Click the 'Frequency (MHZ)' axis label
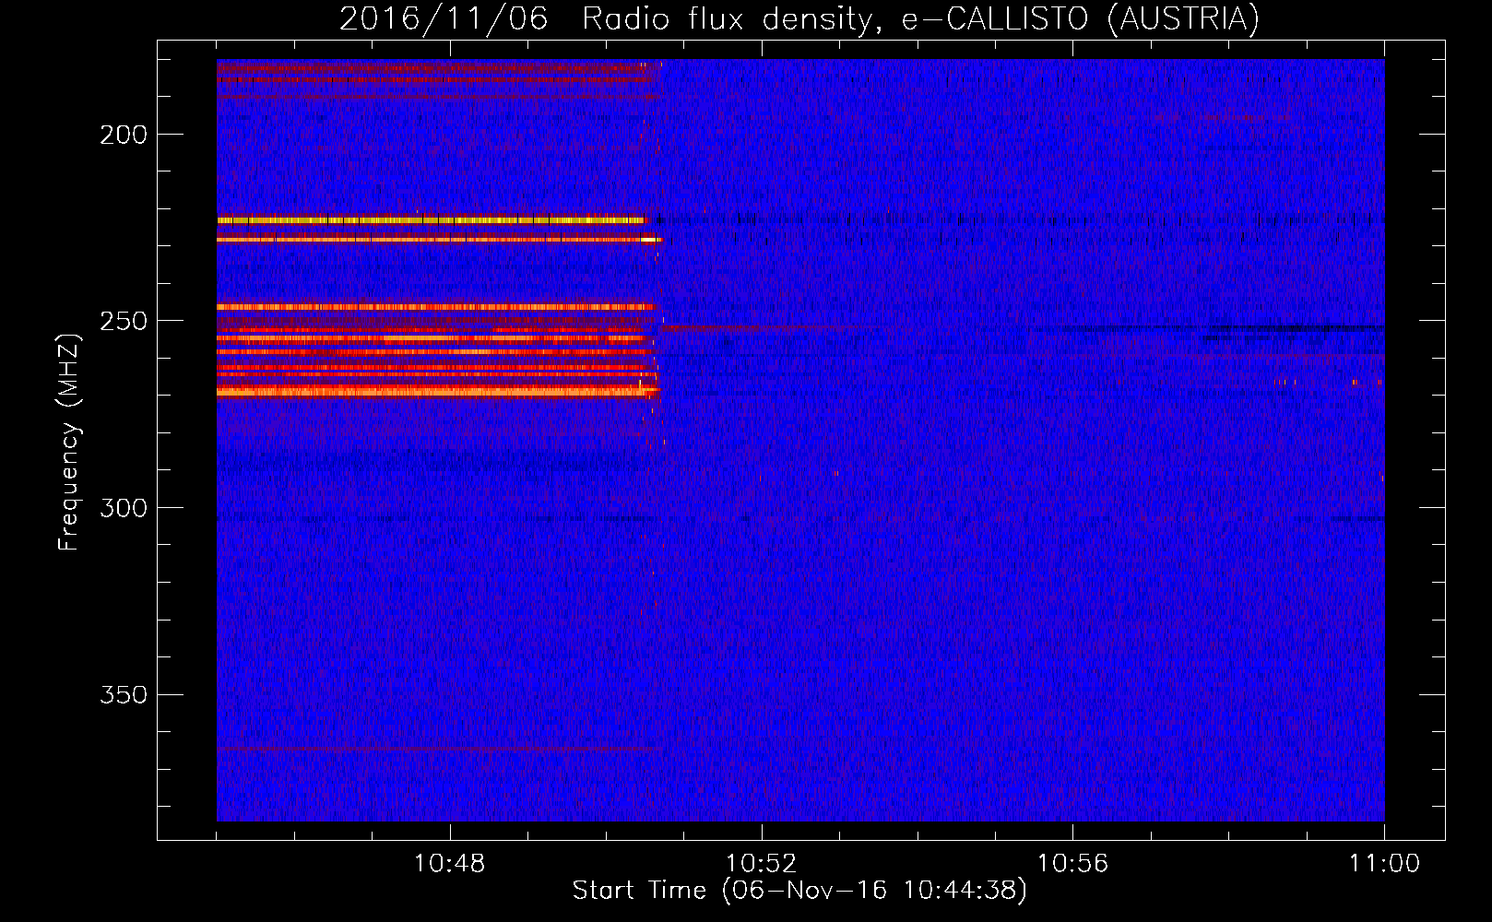The image size is (1492, 922). (x=69, y=442)
